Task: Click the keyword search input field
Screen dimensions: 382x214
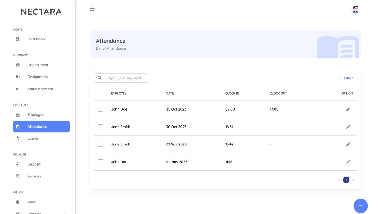Action: [125, 78]
